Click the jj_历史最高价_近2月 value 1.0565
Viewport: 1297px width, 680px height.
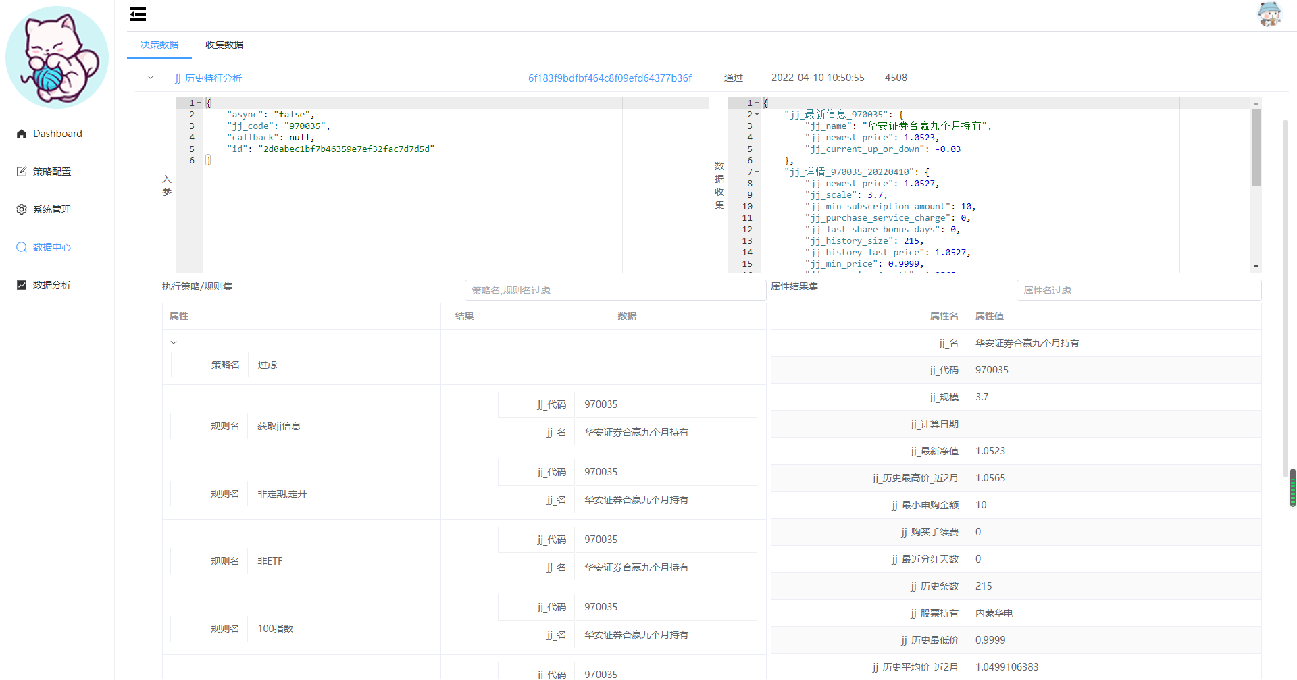[x=990, y=478]
